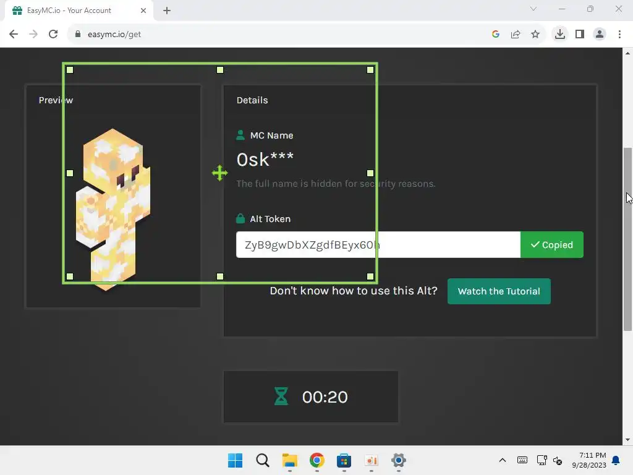View site info via lock icon
Viewport: 633px width, 475px height.
pos(77,35)
